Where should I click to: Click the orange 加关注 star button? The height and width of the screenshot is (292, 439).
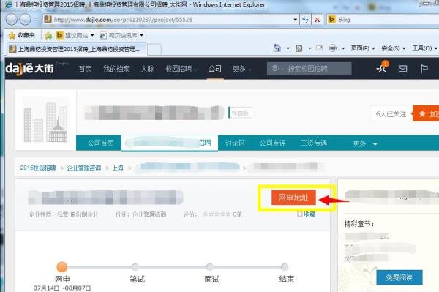tap(426, 113)
